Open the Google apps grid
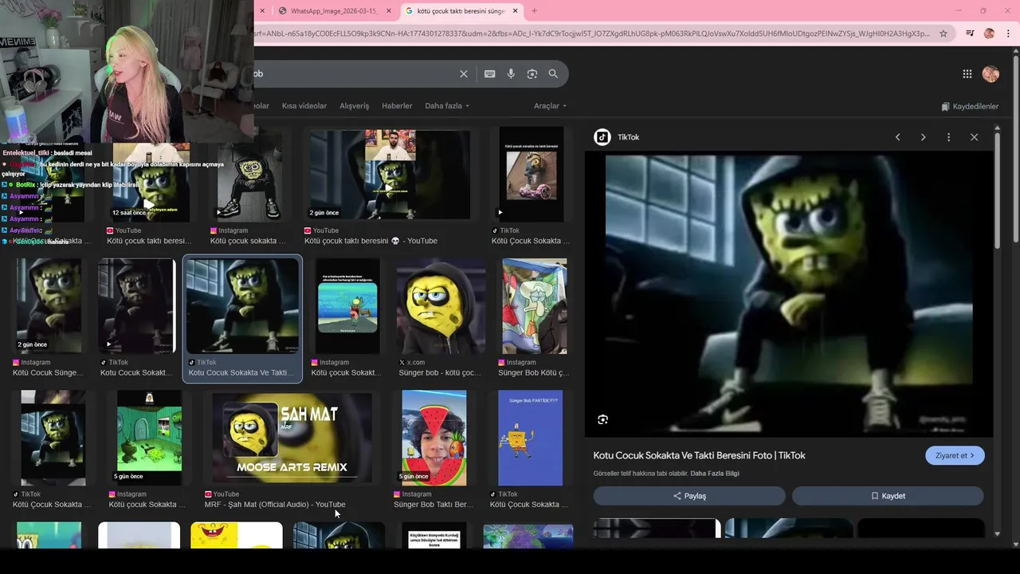The image size is (1020, 574). click(967, 74)
